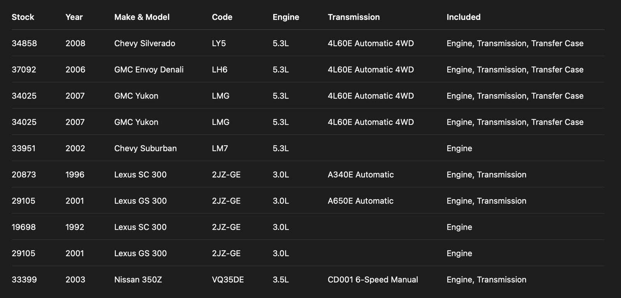Click the Nissan 350Z model cell
Viewport: 621px width, 298px height.
[138, 280]
